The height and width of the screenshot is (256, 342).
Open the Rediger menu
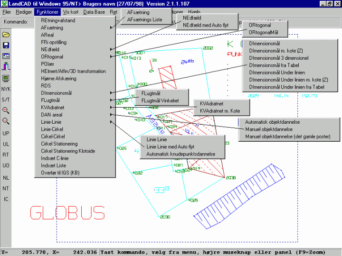24,11
